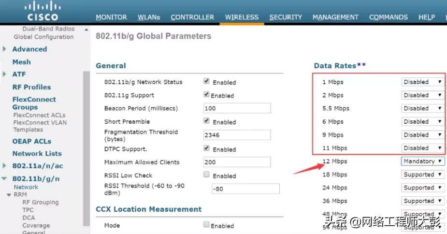Open Network Lists section

click(37, 154)
